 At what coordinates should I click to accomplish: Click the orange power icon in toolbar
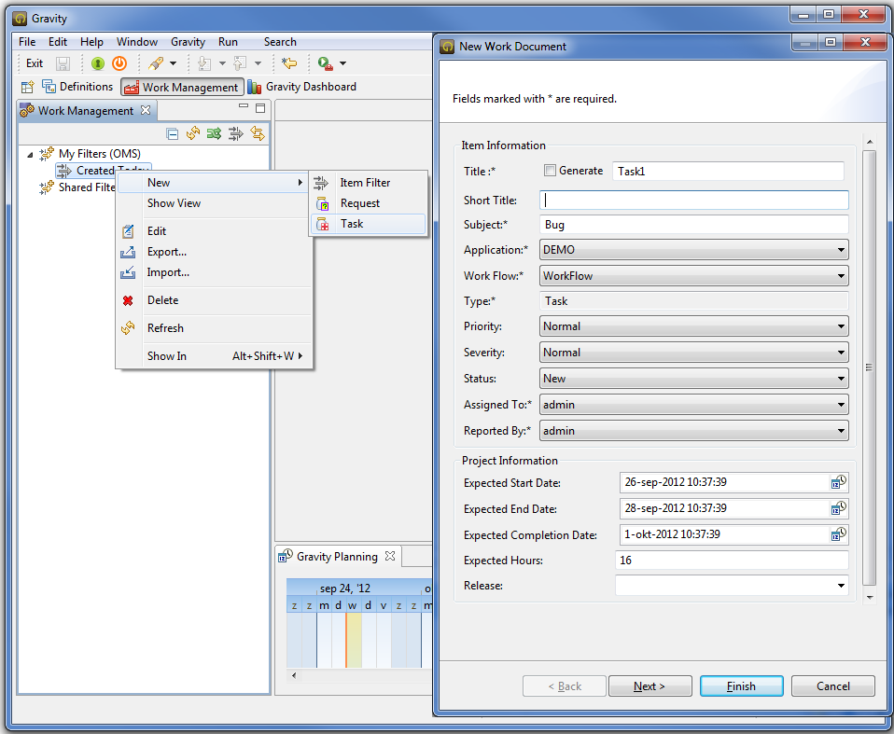tap(119, 63)
